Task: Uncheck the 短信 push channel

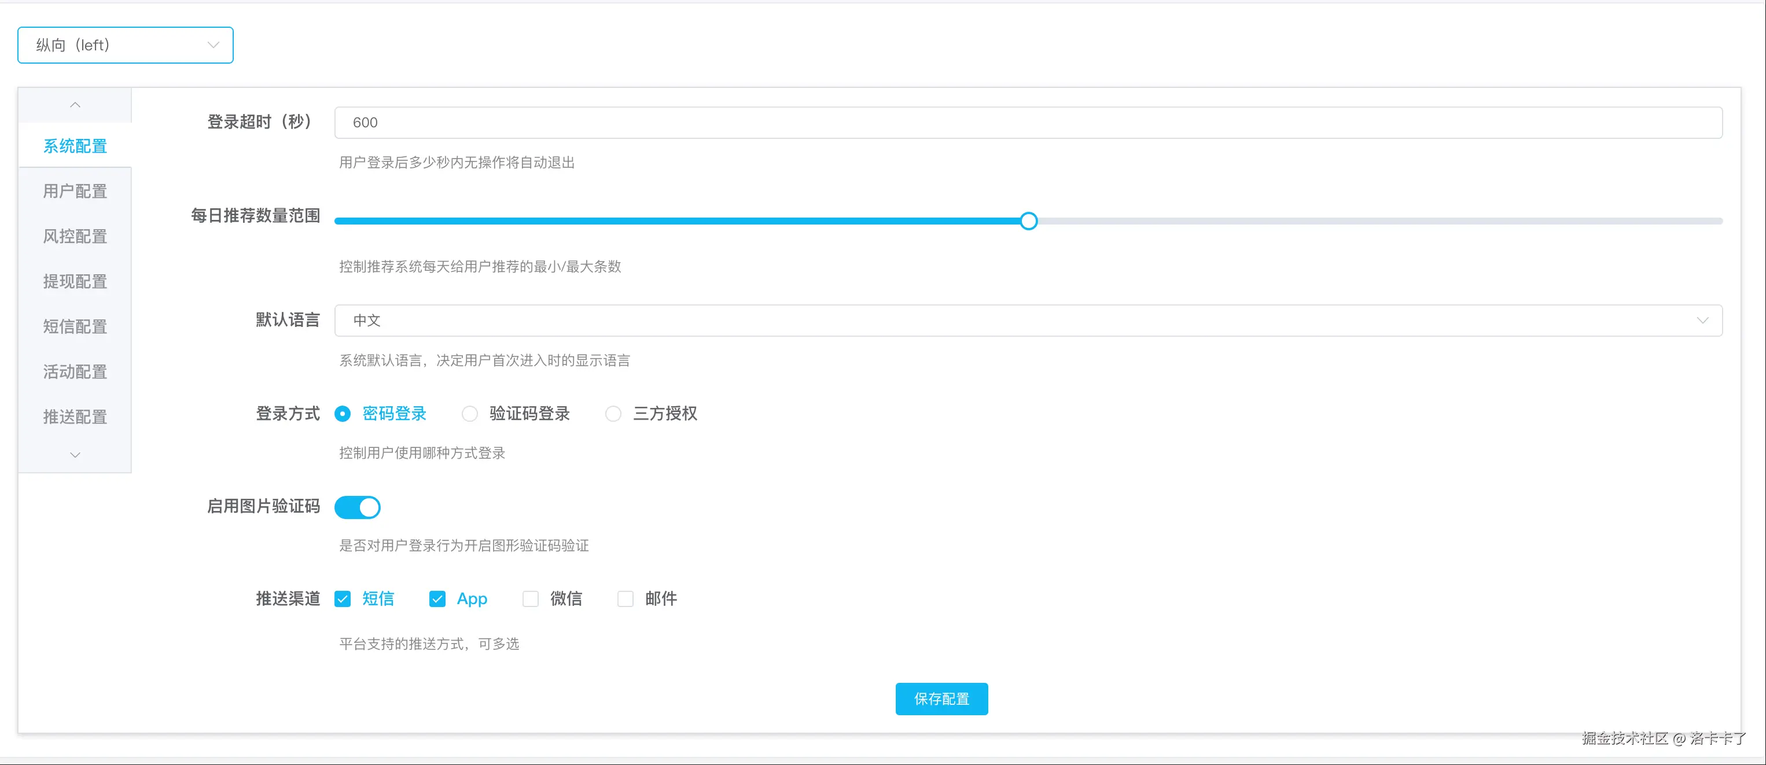Action: click(343, 599)
